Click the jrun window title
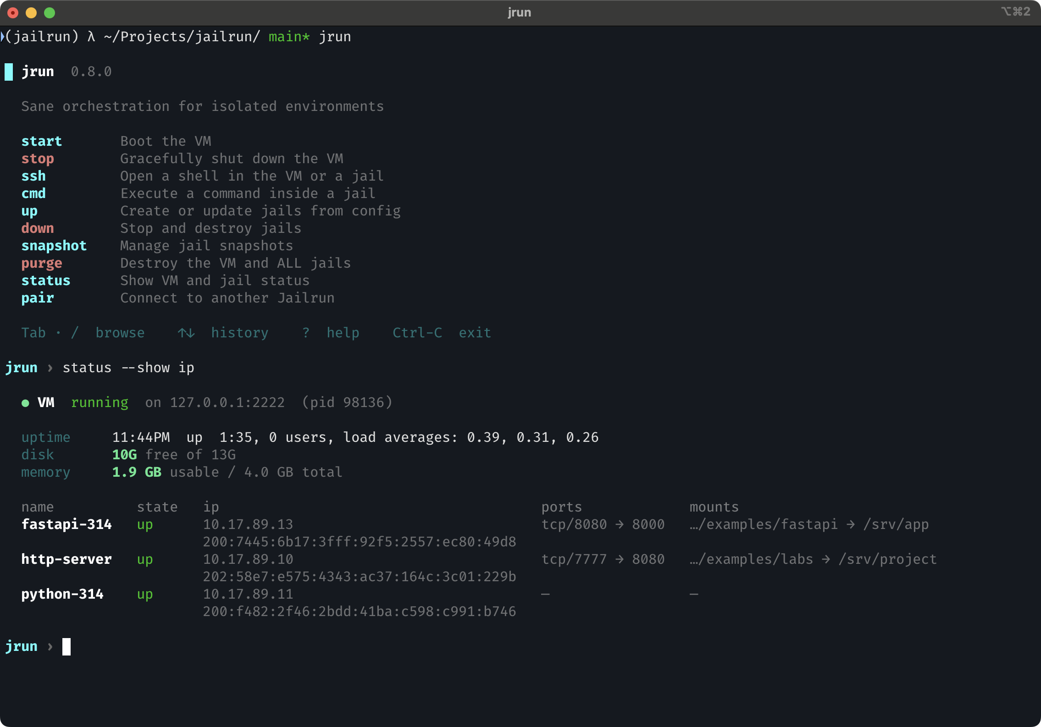This screenshot has width=1041, height=727. (x=520, y=12)
